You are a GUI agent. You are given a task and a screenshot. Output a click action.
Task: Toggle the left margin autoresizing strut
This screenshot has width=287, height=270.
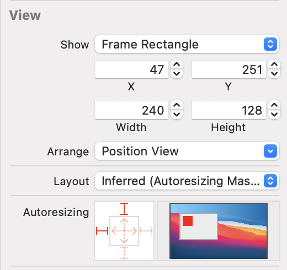(x=102, y=231)
